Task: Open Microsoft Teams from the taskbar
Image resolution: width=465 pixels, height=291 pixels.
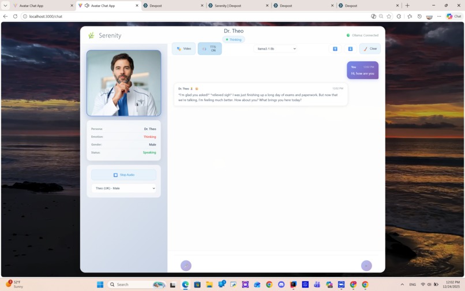Action: 317,285
